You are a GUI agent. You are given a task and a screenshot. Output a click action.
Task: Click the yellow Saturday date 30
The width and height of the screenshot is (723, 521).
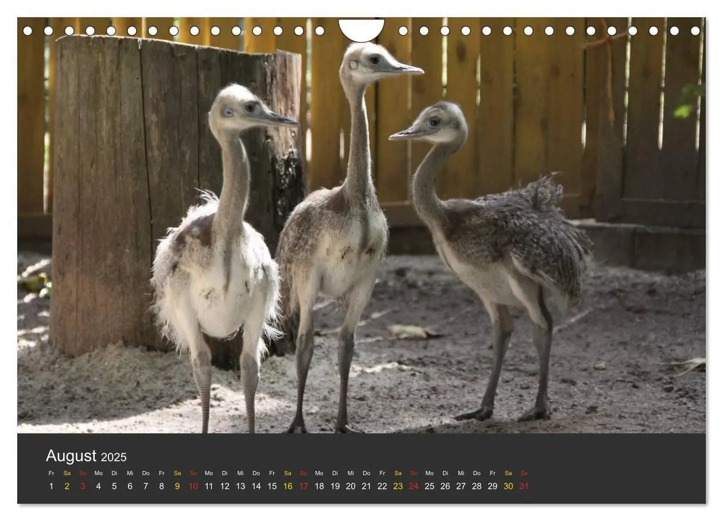coord(508,486)
